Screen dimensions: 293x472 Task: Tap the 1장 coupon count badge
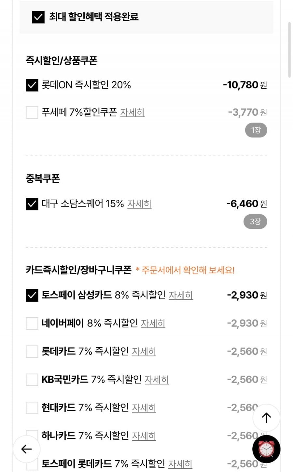256,130
